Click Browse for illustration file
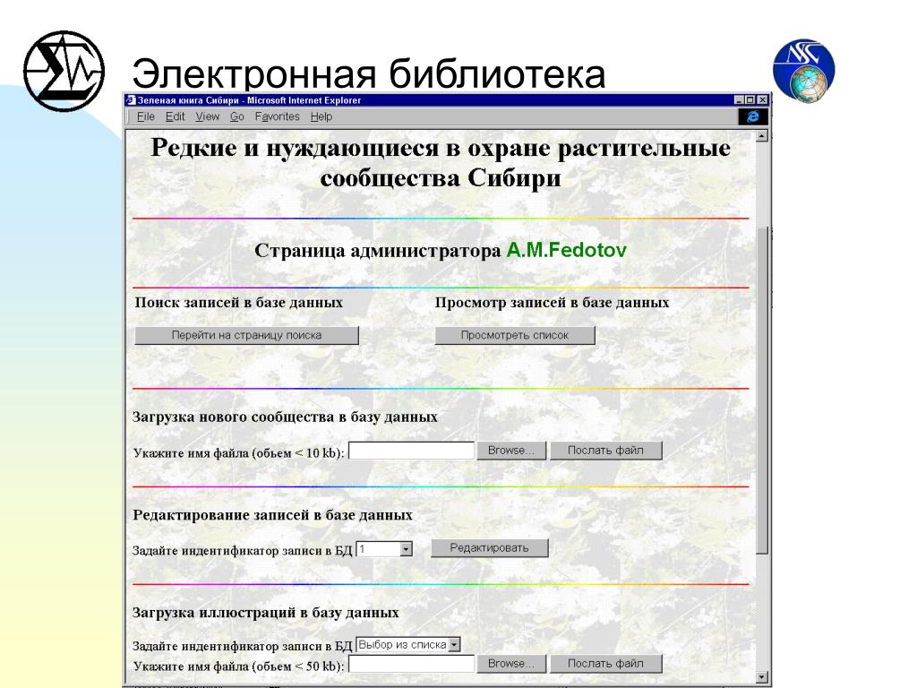917x688 pixels. tap(511, 664)
